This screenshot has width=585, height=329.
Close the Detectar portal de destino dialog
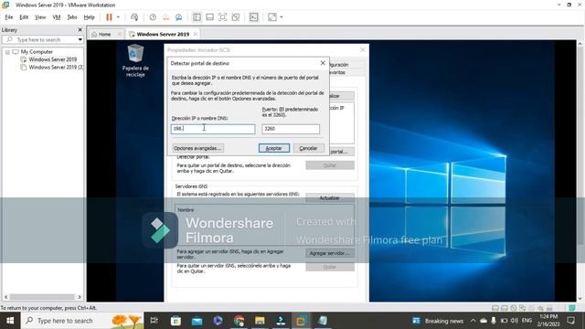point(323,63)
